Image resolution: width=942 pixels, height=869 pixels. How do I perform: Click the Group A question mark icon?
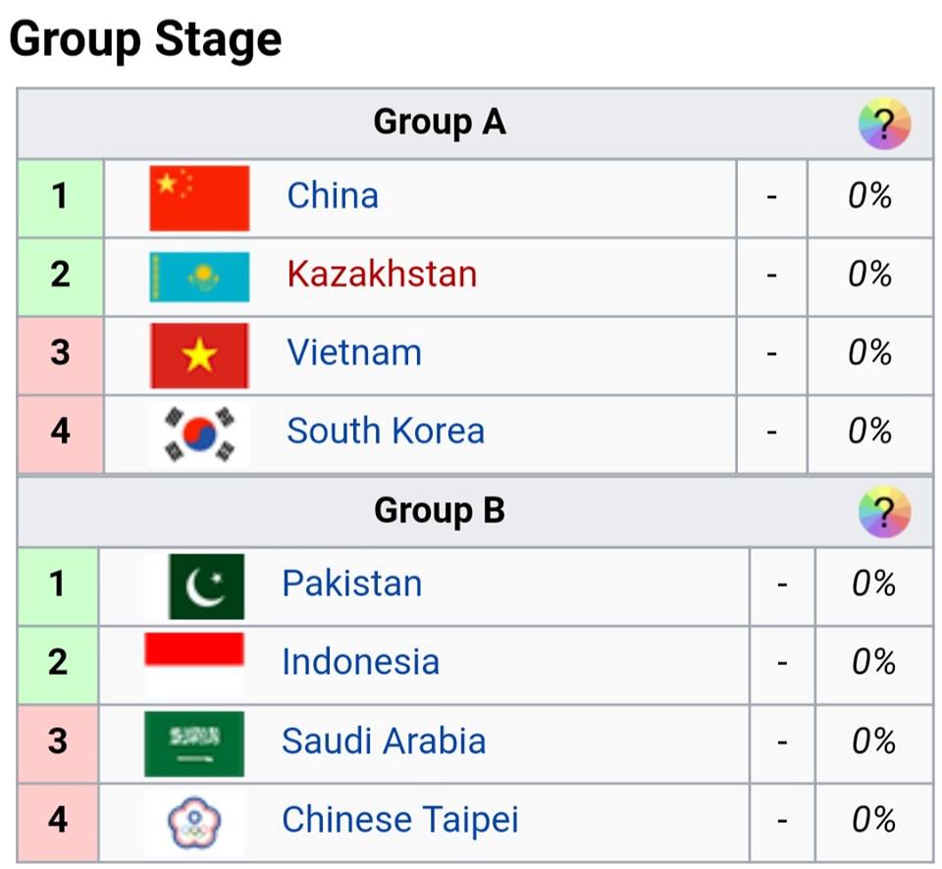pos(884,124)
